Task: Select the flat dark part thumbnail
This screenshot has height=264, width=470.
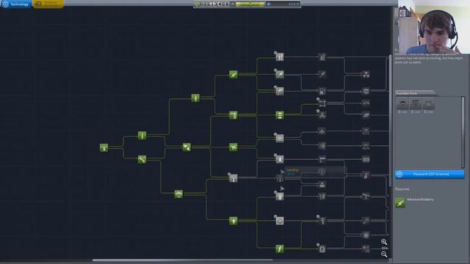Action: 402,104
